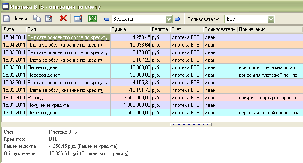
Task: Click the -5 179,86 amount cell
Action: click(131, 52)
